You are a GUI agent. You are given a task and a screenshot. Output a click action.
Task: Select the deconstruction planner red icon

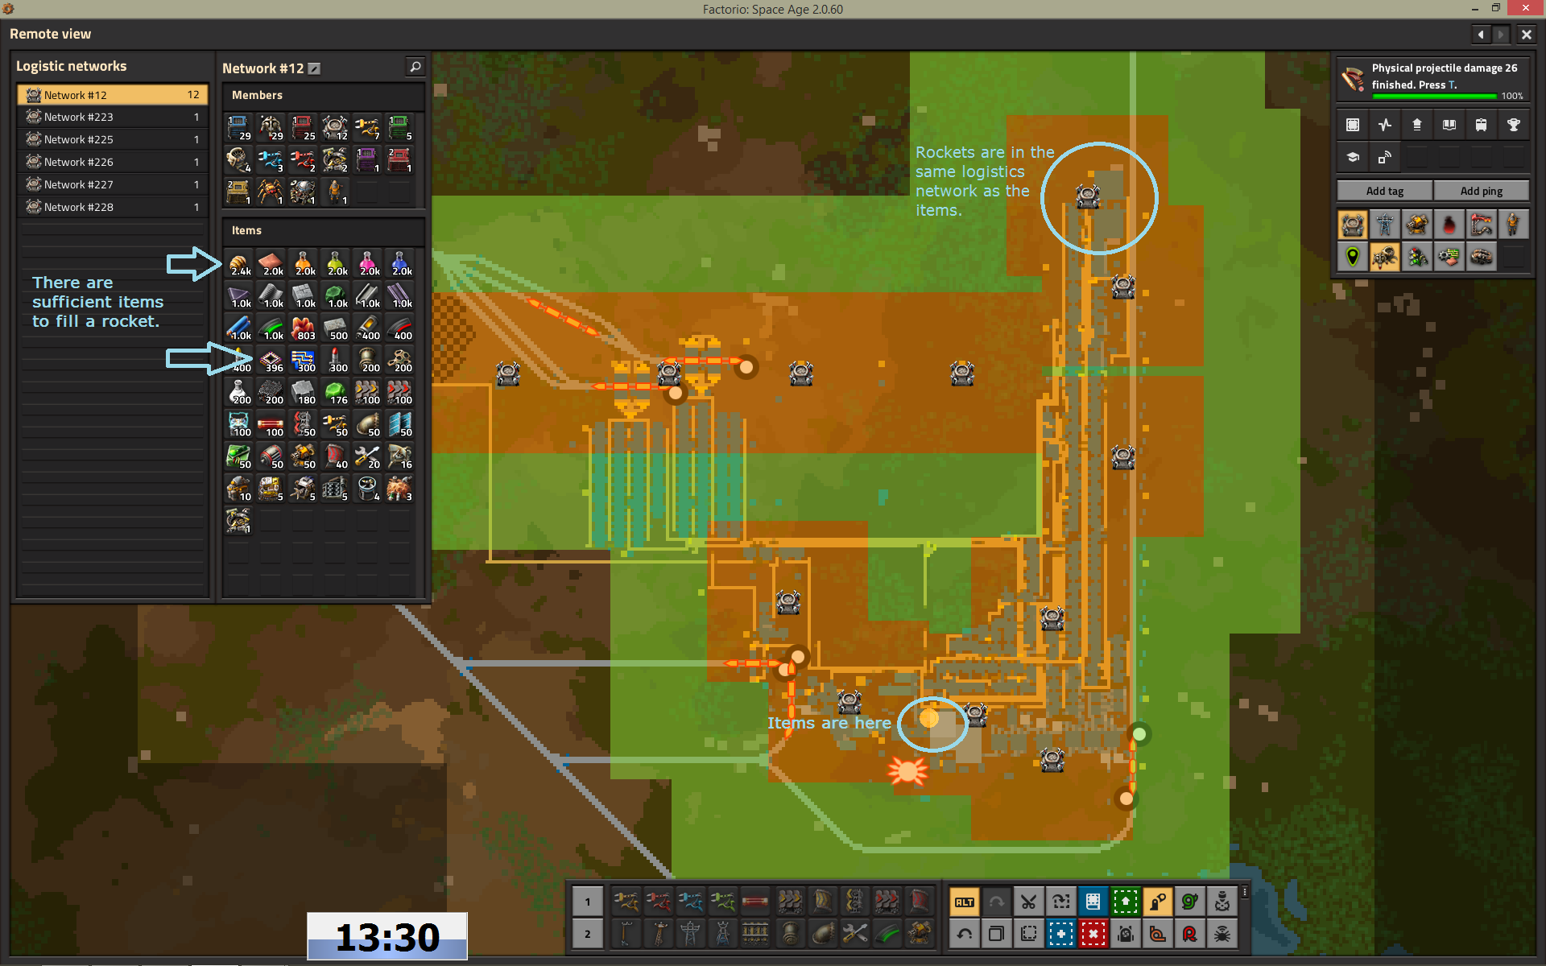point(1093,934)
